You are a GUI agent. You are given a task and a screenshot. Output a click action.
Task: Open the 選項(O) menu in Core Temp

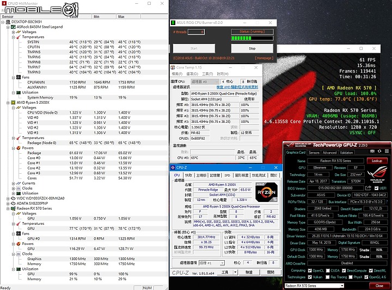pos(192,74)
